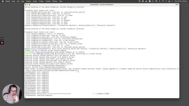Open Control Center in menu bar
The width and height of the screenshot is (189, 106).
pos(169,1)
